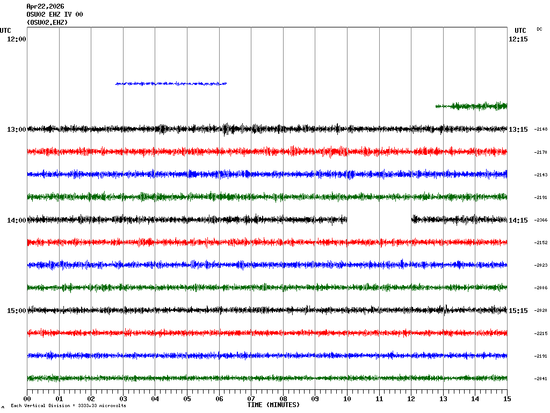Select the 13:00 hour label
The image size is (550, 413).
[x=17, y=130]
